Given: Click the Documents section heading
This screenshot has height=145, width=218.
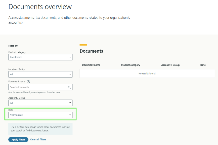Looking at the screenshot, I should tap(91, 51).
